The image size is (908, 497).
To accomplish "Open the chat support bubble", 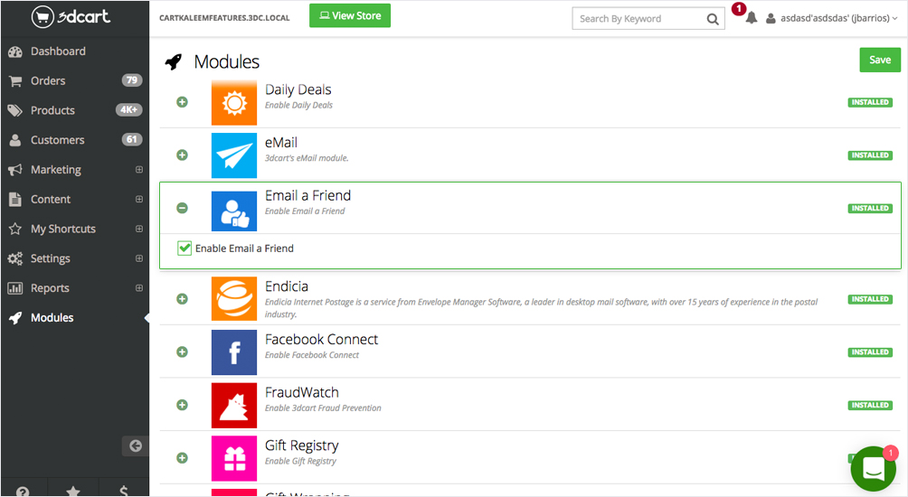I will [x=873, y=468].
